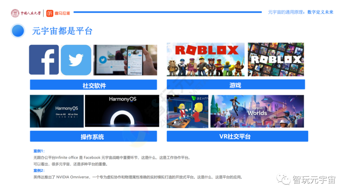Click the sentence mentioning Infinite office
347x195 pixels.
coord(112,158)
